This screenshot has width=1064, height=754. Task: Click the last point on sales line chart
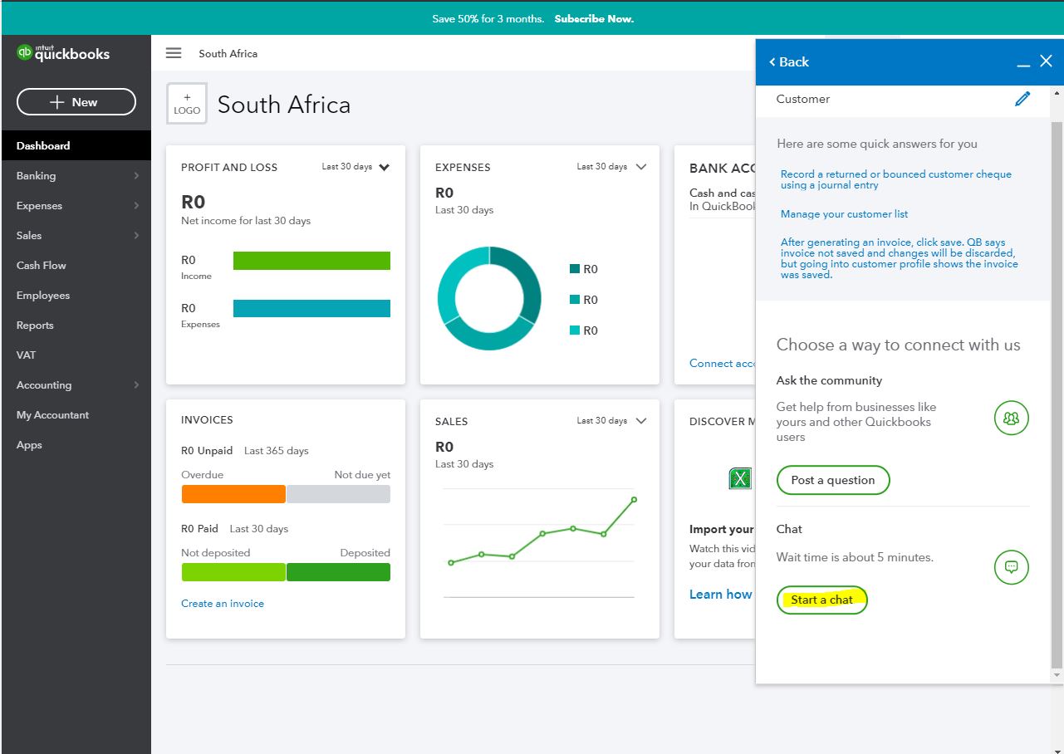click(x=634, y=499)
